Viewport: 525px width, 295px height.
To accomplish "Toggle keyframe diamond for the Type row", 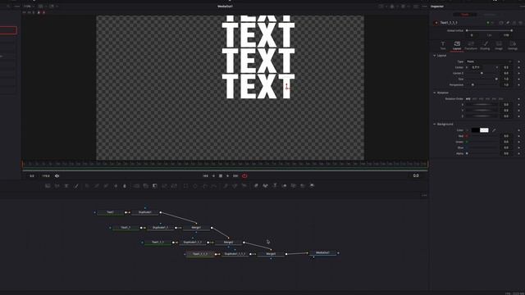I will 519,61.
